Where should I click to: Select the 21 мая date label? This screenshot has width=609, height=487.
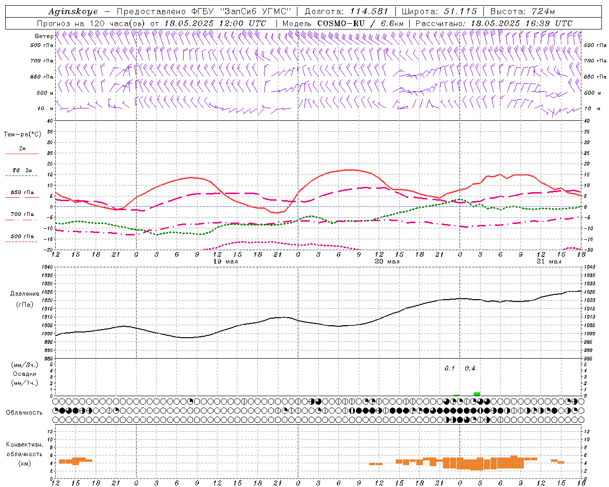click(x=549, y=262)
